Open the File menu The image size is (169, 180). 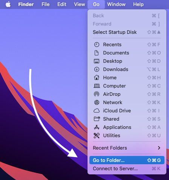(x=46, y=5)
